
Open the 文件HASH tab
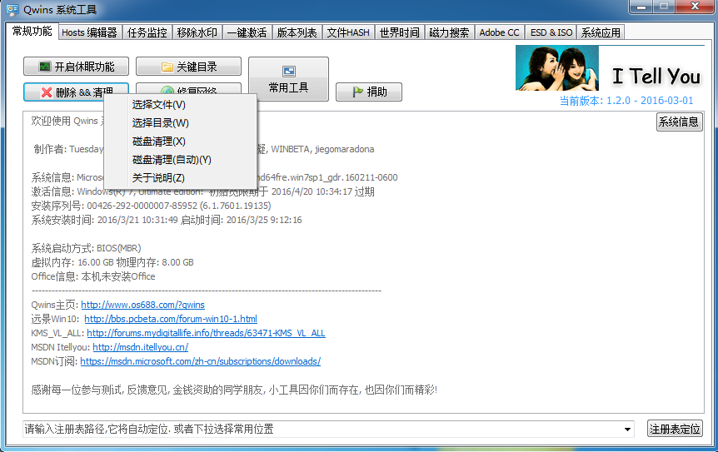pos(348,33)
